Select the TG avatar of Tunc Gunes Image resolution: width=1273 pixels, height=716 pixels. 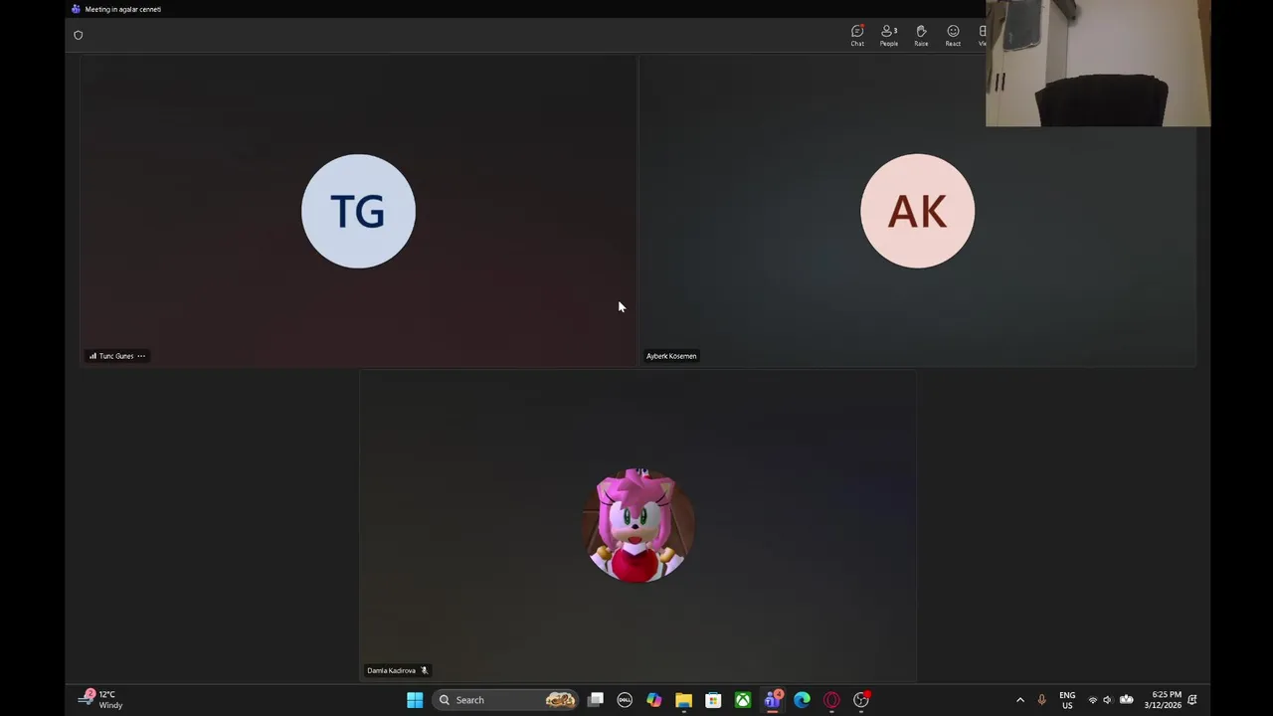[358, 211]
